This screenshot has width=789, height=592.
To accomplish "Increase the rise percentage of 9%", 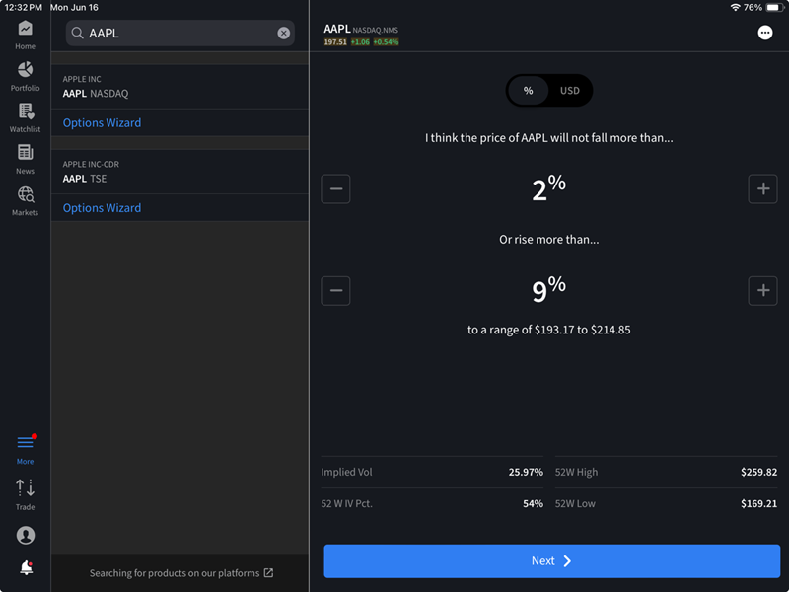I will point(762,290).
